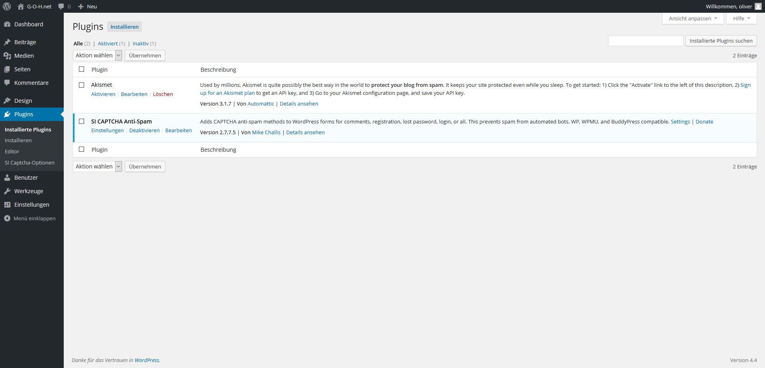Click the Plugins plug icon
This screenshot has height=368, width=765.
click(x=7, y=114)
